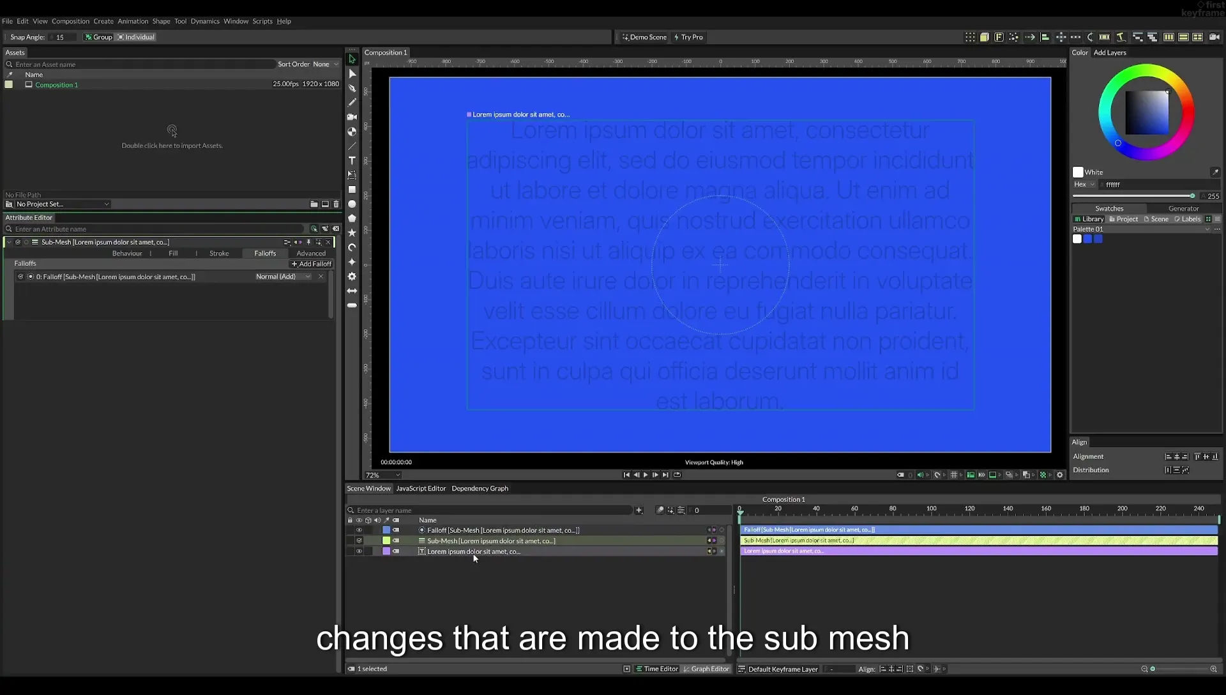Open the Hex color mode dropdown

point(1084,185)
